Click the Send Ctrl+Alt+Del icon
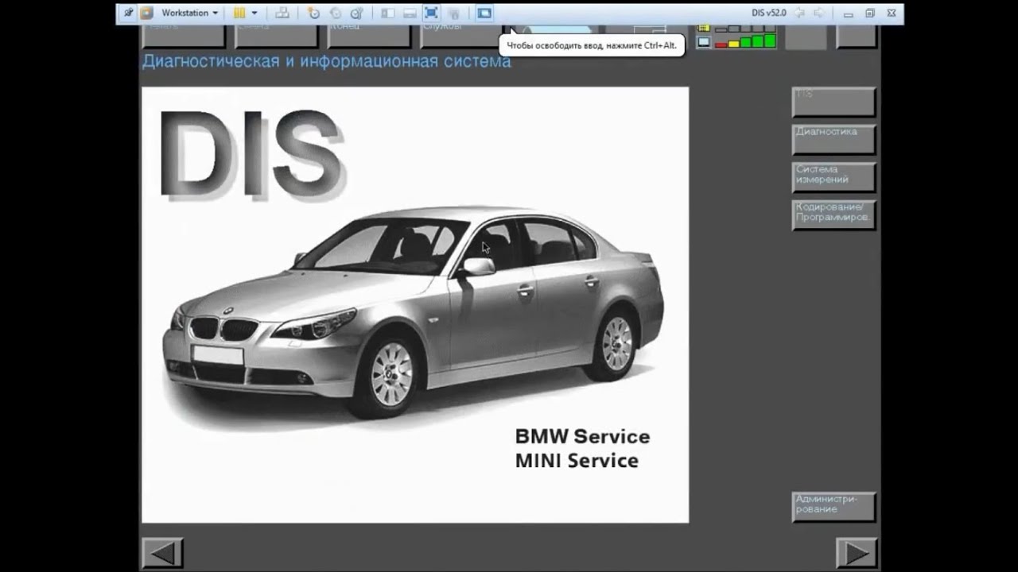Screen dimensions: 1018x572 click(282, 13)
